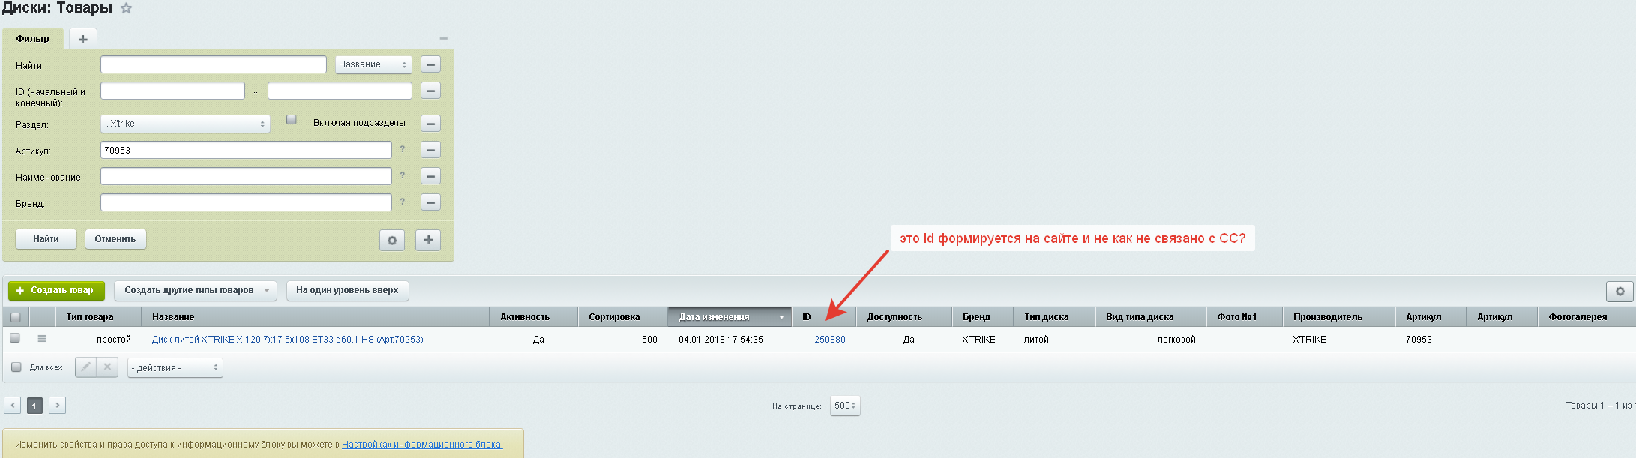Remove the ID range filter row

click(x=430, y=91)
